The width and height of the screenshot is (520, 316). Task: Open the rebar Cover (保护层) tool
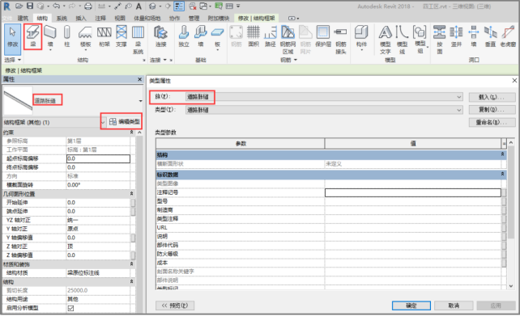click(322, 36)
